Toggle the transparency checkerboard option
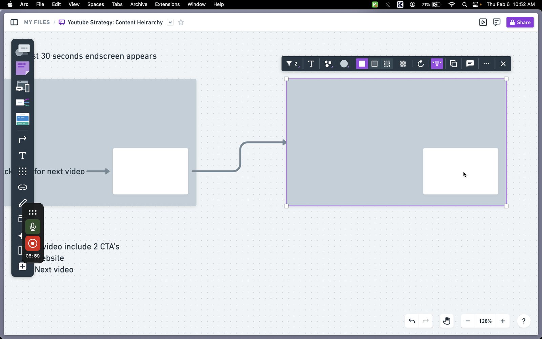 click(402, 64)
